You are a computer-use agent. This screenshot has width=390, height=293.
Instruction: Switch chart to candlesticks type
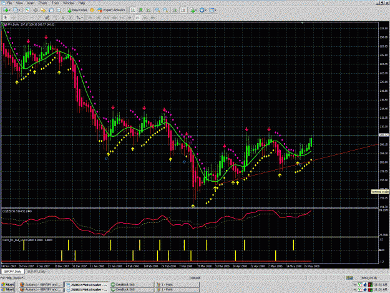pos(141,10)
